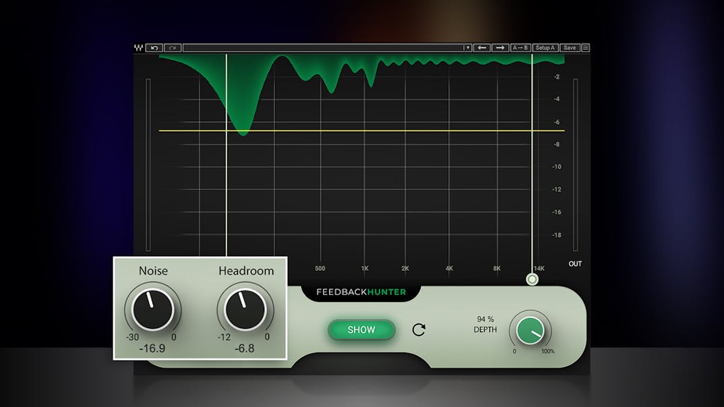Click the Noise value -16.9

click(152, 348)
